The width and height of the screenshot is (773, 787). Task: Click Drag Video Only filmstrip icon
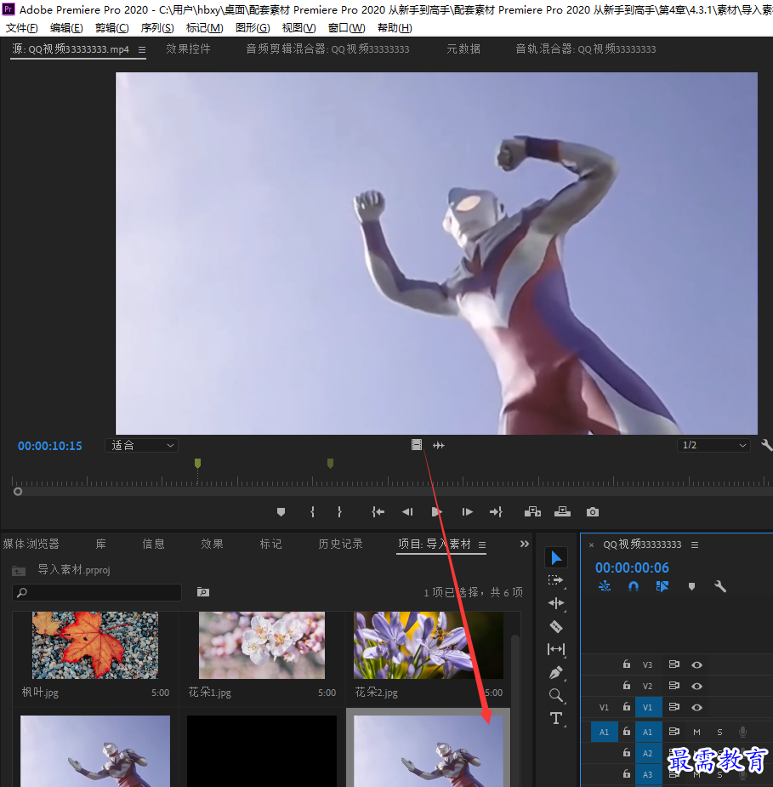click(x=417, y=445)
